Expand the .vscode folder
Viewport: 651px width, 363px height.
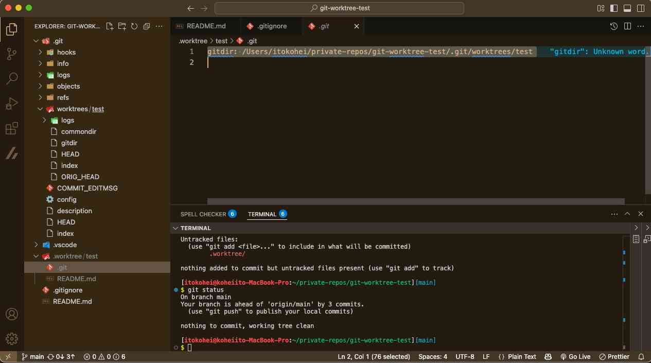pyautogui.click(x=64, y=245)
